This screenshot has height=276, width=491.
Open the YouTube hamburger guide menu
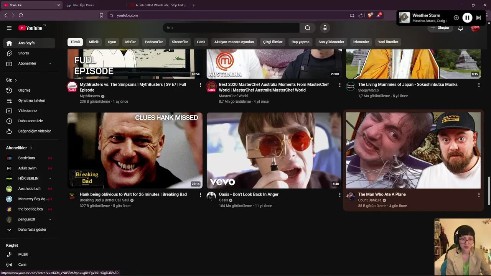[x=9, y=28]
